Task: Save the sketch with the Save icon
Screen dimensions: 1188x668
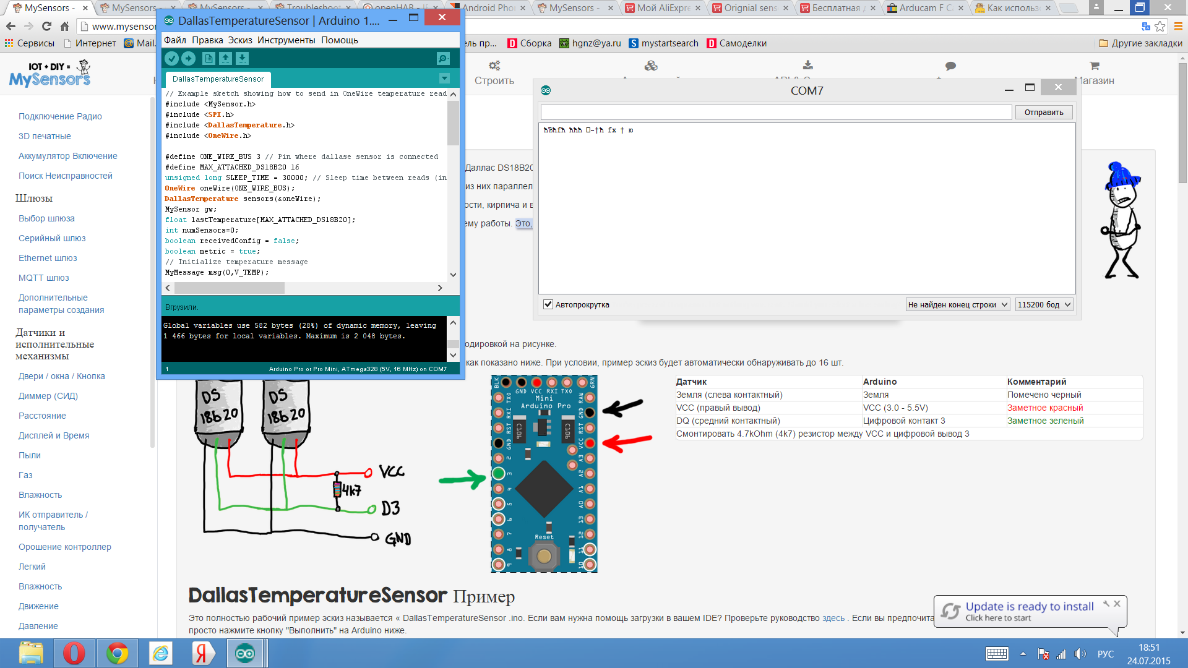Action: click(x=242, y=58)
